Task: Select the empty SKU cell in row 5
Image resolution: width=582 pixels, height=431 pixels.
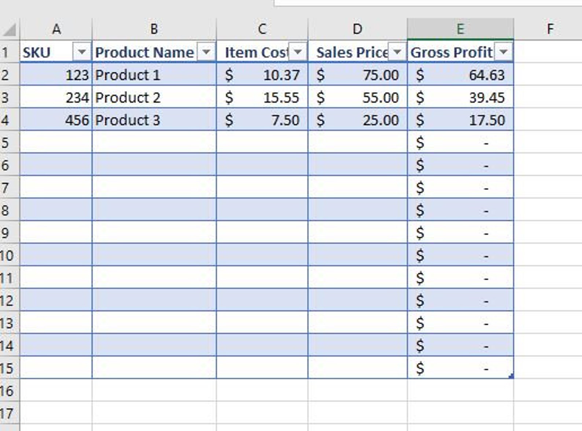Action: (56, 143)
